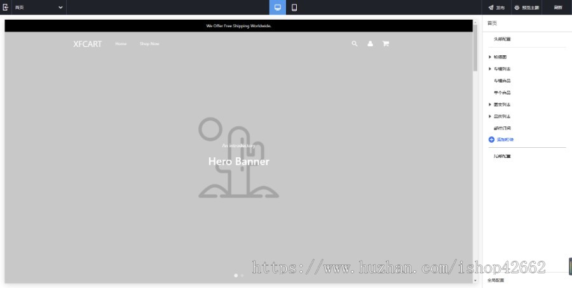Open 尾部配置 footer settings

point(502,156)
